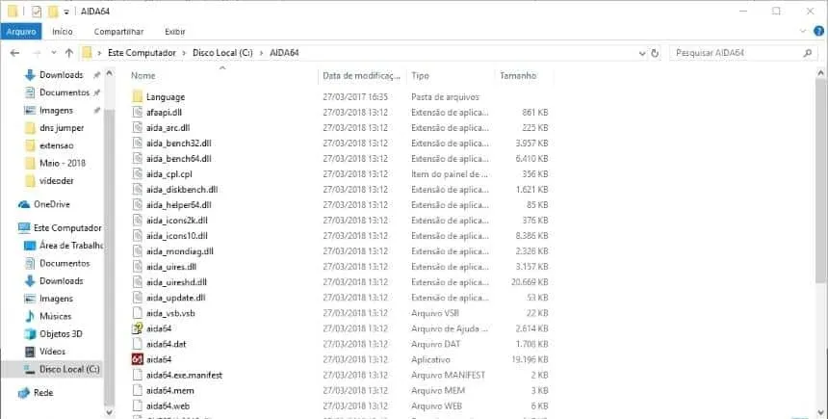
Task: Click the aida64.mem file icon
Action: click(138, 390)
